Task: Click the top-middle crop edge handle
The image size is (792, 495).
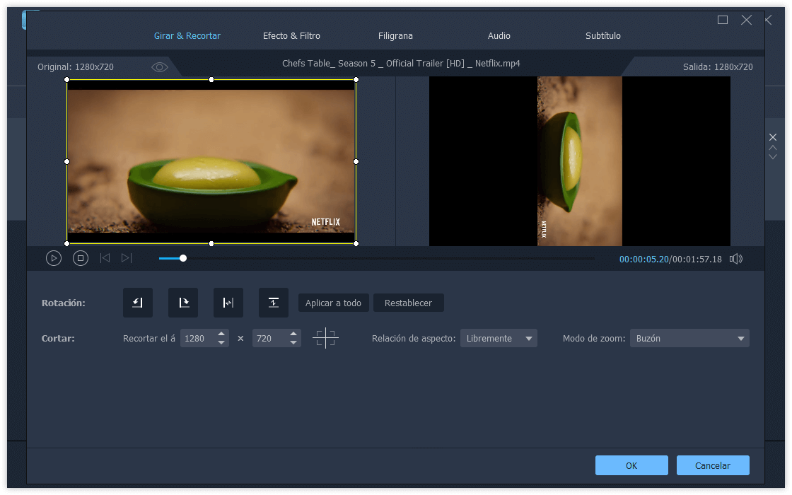Action: 211,80
